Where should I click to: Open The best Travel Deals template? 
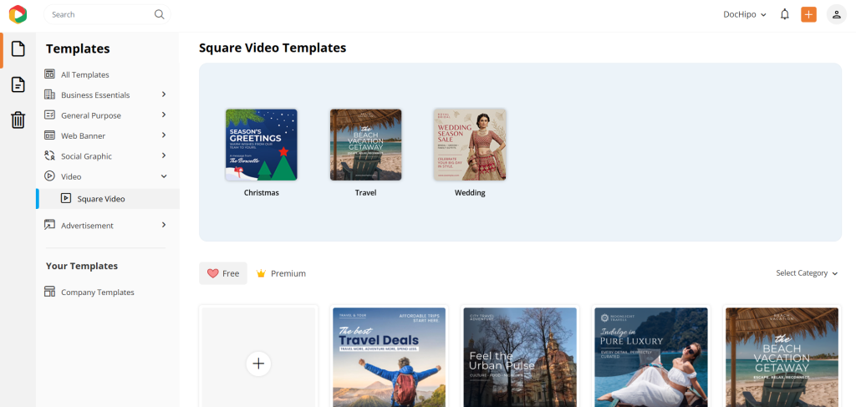click(390, 358)
